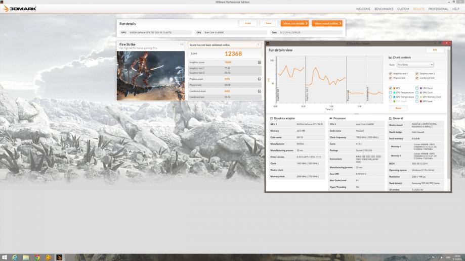Screen dimensions: 465x261
Task: Click the Graphics test 2 result row
Action: click(225, 73)
